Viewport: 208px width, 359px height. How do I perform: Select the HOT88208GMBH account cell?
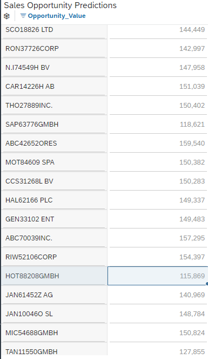click(x=55, y=276)
